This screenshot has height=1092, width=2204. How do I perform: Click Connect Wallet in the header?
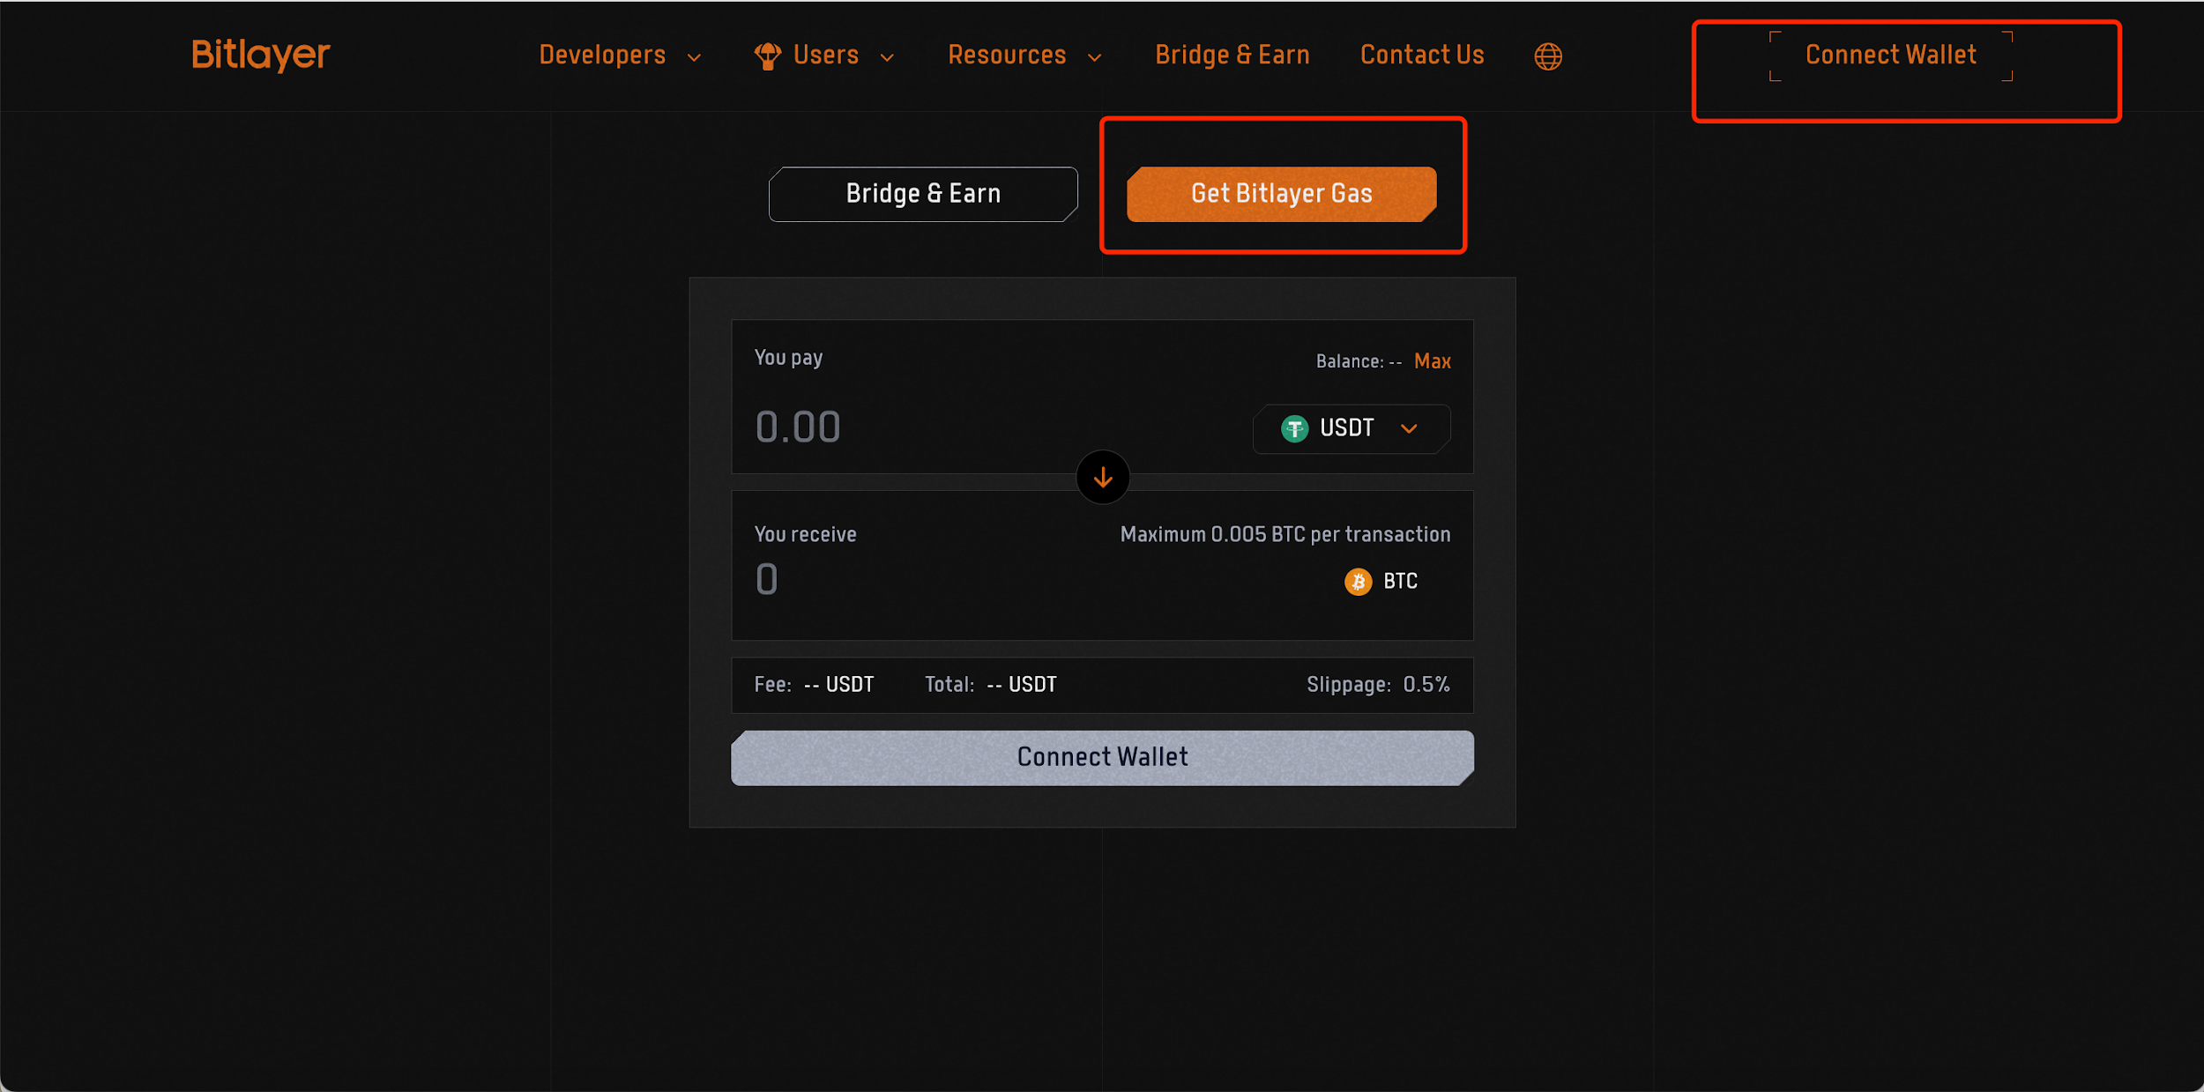1890,56
